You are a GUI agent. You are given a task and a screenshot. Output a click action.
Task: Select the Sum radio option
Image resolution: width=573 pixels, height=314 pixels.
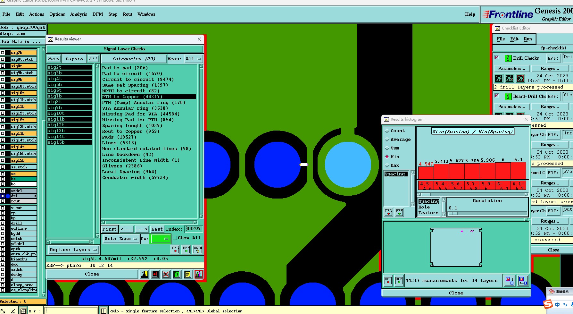pyautogui.click(x=387, y=148)
